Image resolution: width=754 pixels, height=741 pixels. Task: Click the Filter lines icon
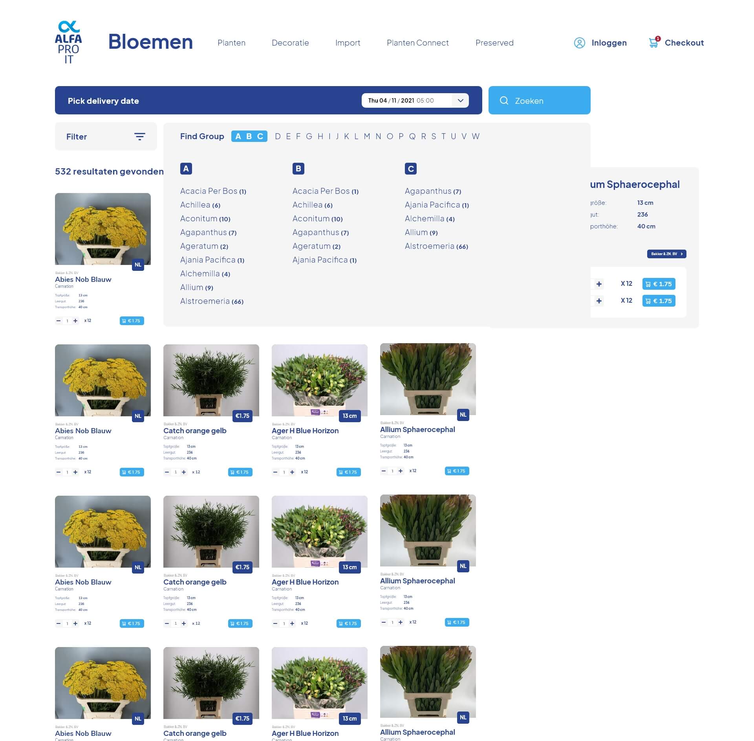[x=140, y=136]
